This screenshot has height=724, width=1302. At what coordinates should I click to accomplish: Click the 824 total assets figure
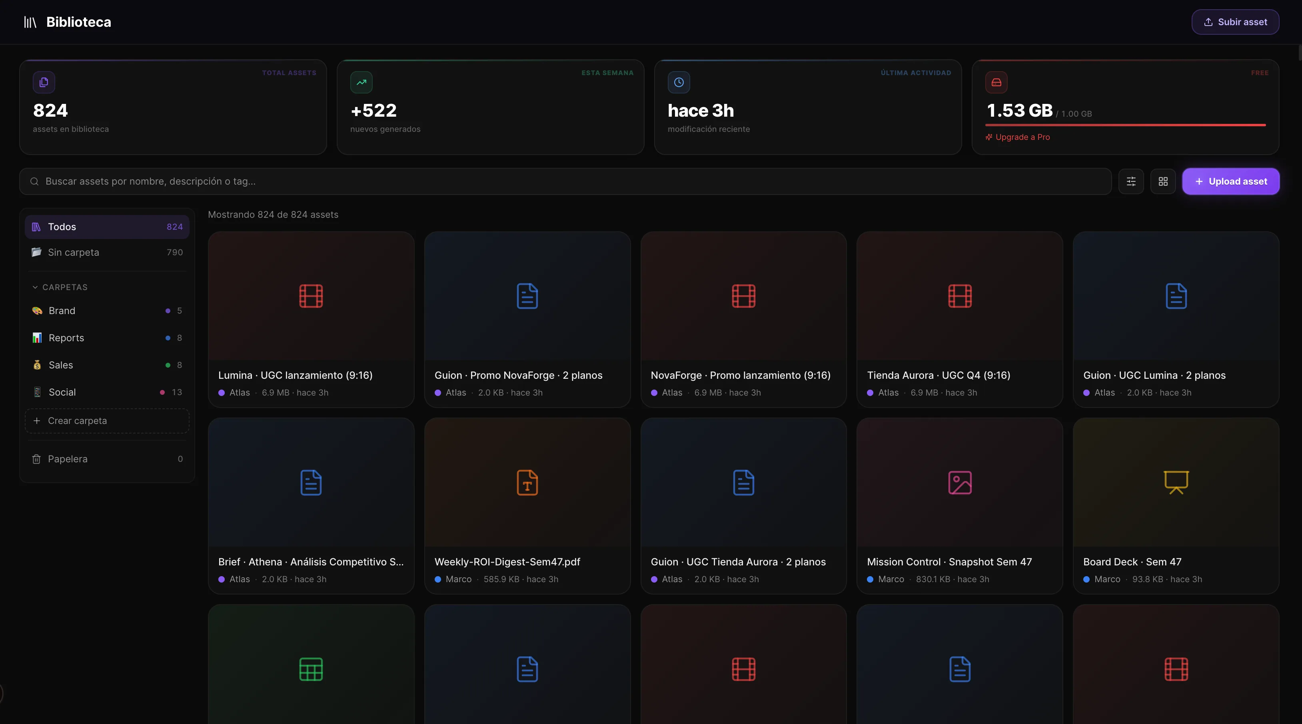point(50,111)
